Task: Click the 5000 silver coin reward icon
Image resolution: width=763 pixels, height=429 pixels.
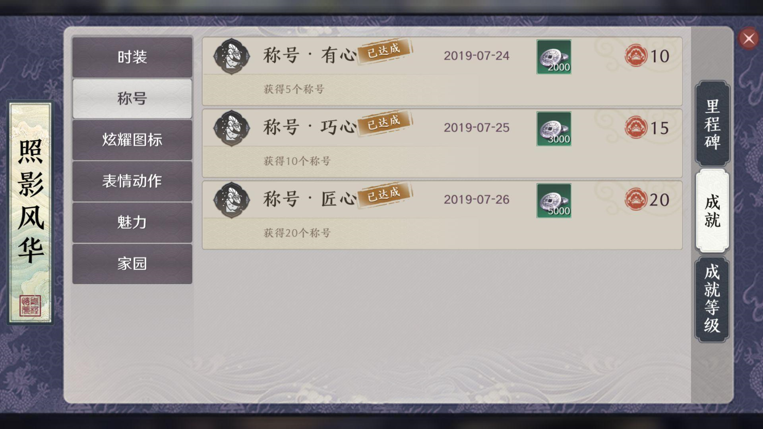Action: [554, 201]
